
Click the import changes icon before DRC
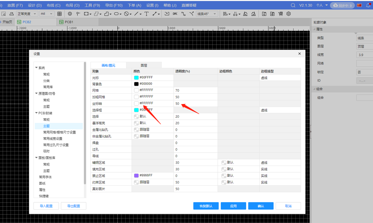[x=167, y=14]
